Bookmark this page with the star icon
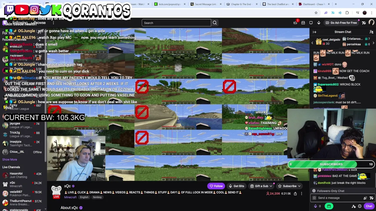This screenshot has width=376, height=211. pyautogui.click(x=316, y=13)
